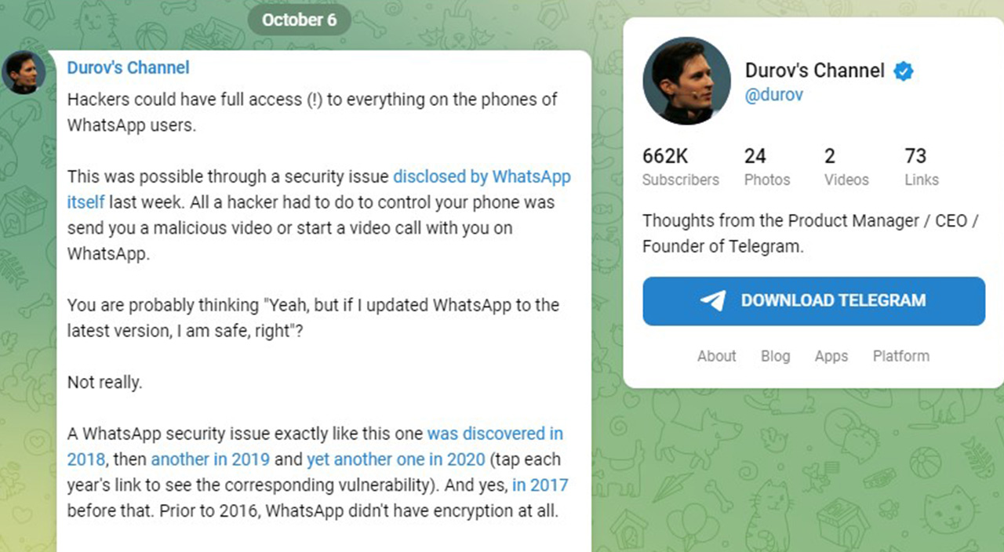Image resolution: width=1004 pixels, height=552 pixels.
Task: Open the 'in 2017' vulnerability link
Action: click(540, 485)
